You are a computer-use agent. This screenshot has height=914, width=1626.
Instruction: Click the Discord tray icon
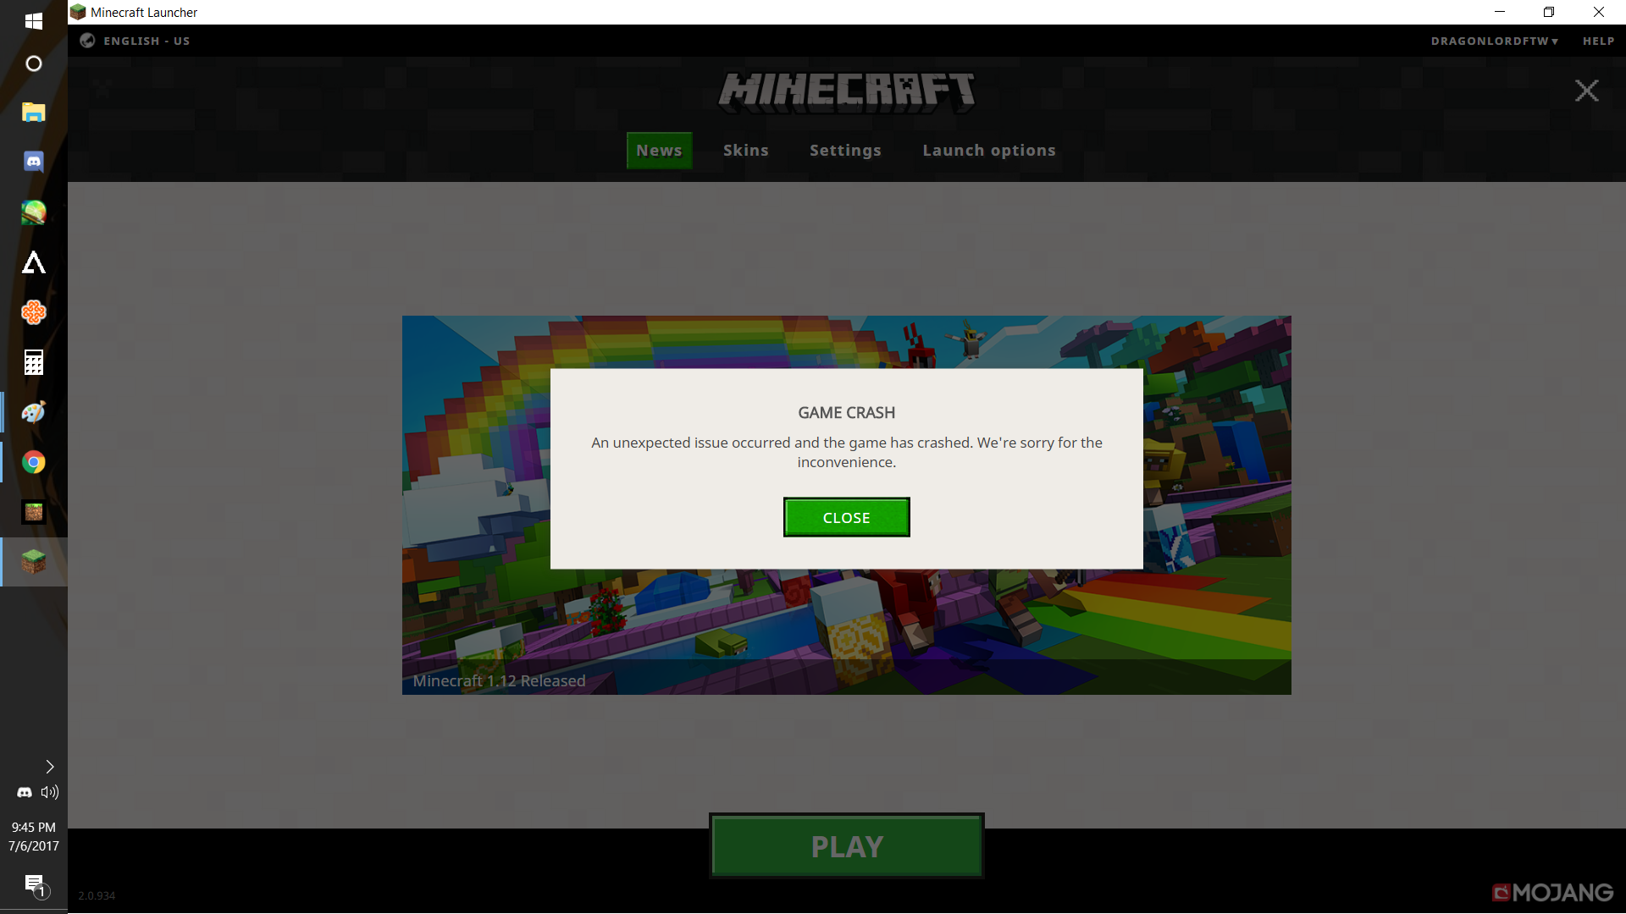pos(25,792)
